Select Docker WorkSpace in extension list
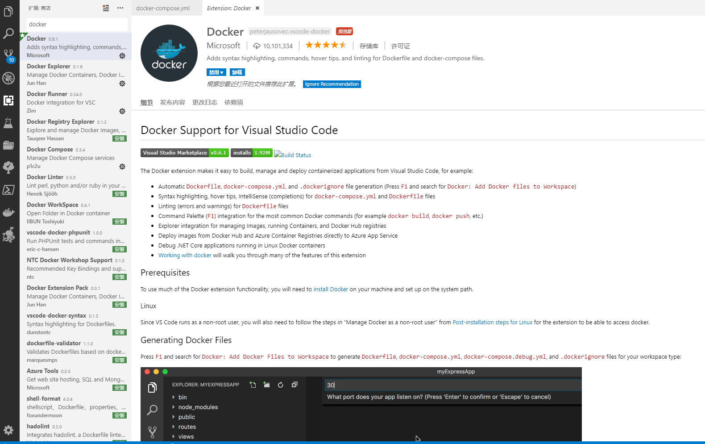The width and height of the screenshot is (705, 444). [76, 213]
